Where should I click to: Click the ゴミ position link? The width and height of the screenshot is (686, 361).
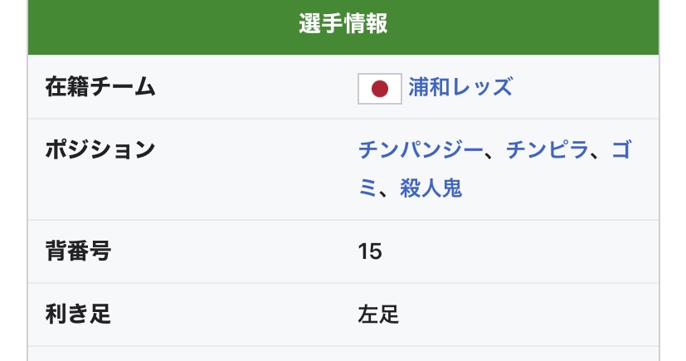(622, 150)
